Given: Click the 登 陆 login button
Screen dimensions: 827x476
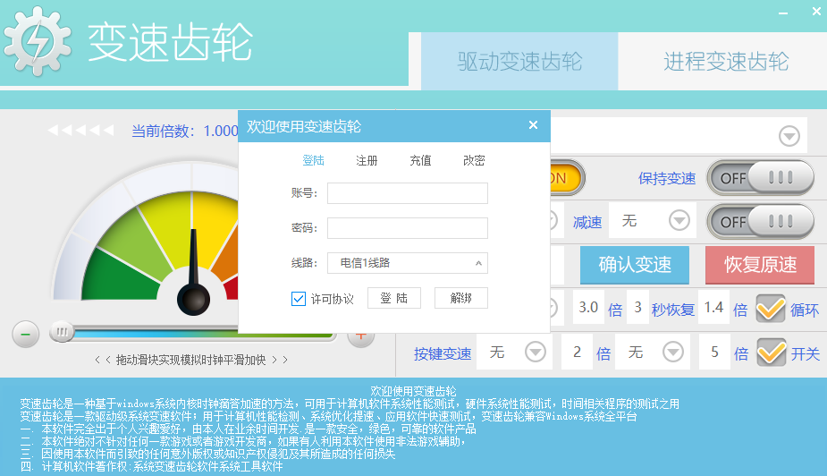Looking at the screenshot, I should click(394, 298).
